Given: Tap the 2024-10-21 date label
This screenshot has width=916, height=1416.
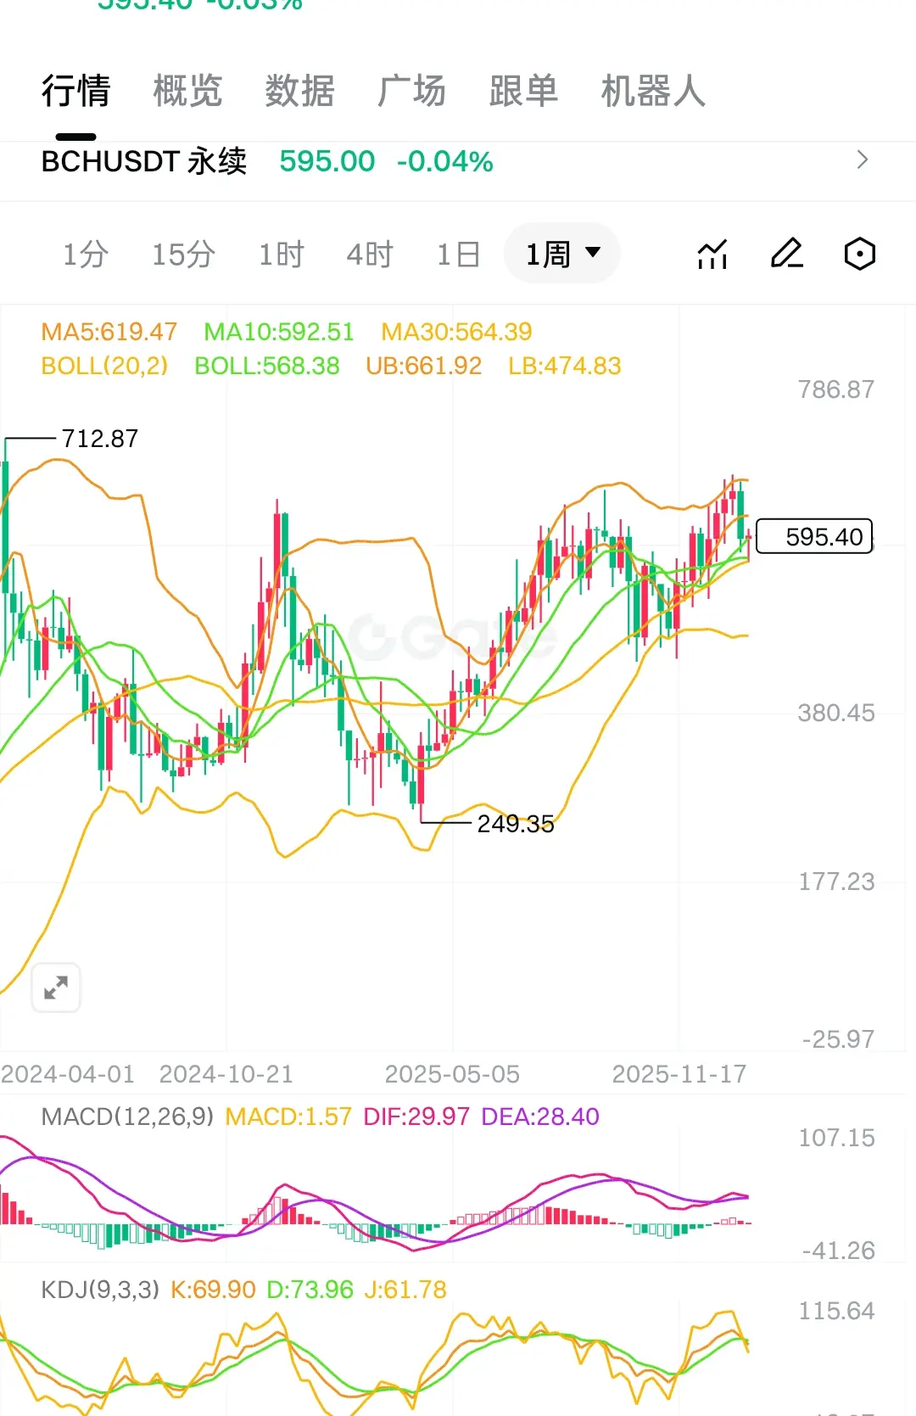Looking at the screenshot, I should (226, 1074).
